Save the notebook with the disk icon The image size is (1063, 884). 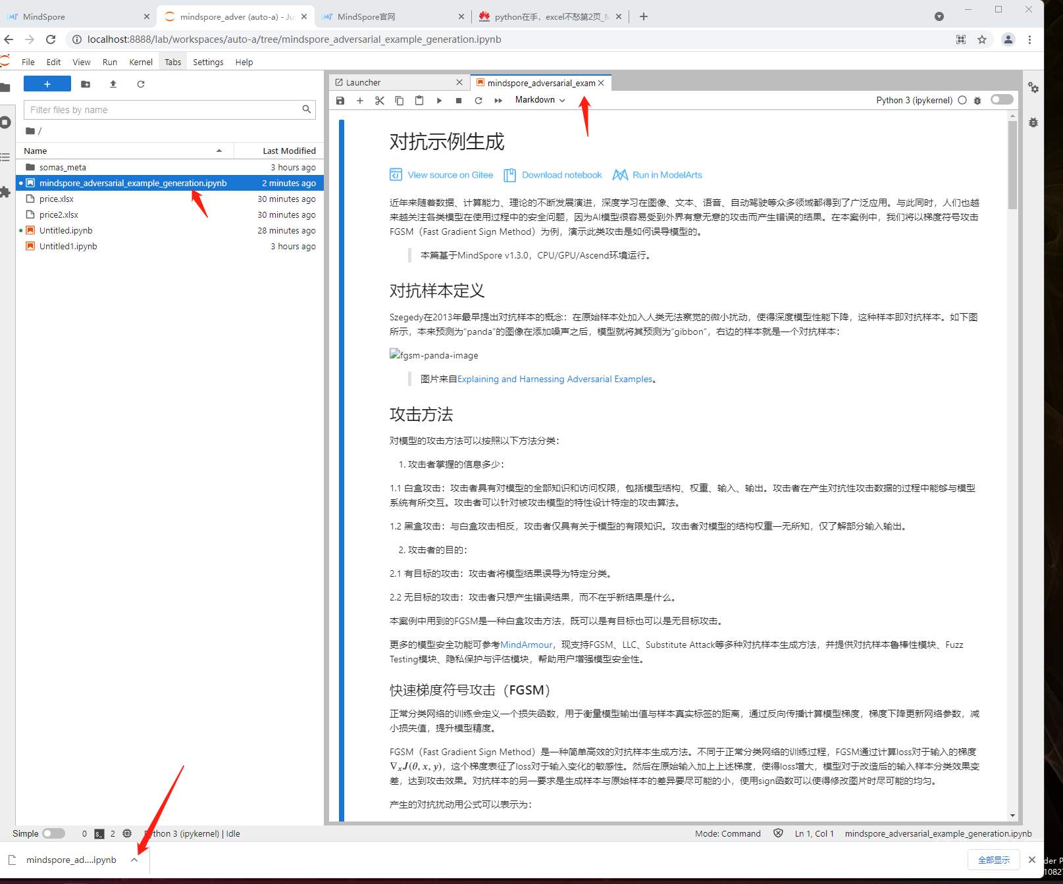tap(340, 101)
